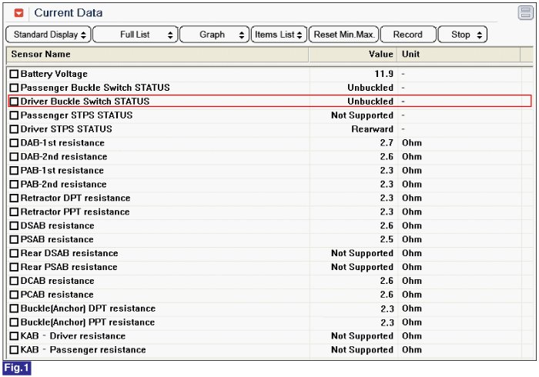Click the Driver Buckle Switch Unbuckled value

pyautogui.click(x=370, y=102)
